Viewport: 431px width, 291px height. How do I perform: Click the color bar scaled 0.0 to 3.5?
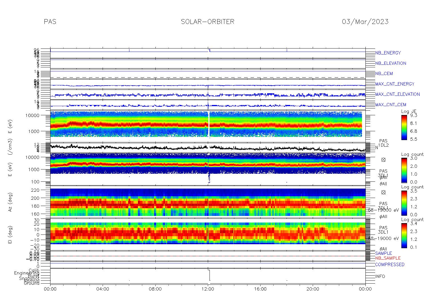404,203
